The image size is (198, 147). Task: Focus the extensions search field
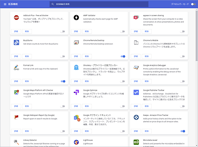click(x=99, y=4)
